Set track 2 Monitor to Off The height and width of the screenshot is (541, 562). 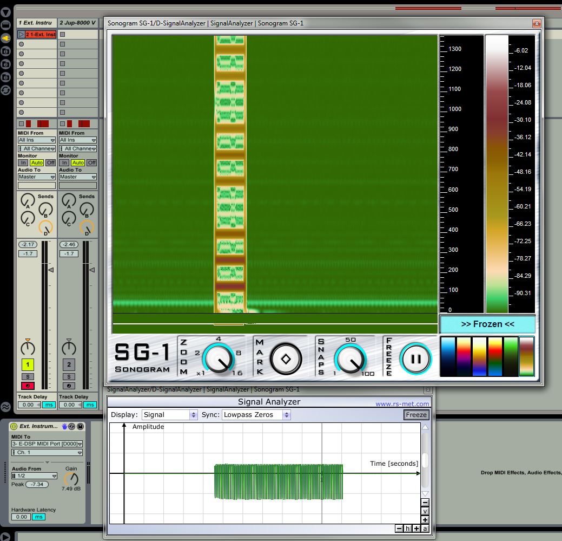[x=92, y=162]
